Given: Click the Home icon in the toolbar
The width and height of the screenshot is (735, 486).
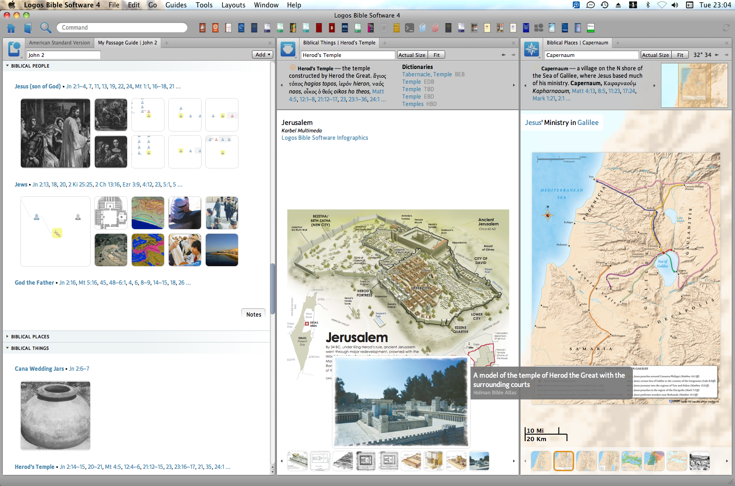Looking at the screenshot, I should [x=11, y=28].
